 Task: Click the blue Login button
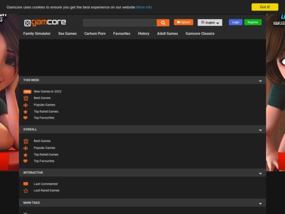click(x=235, y=22)
